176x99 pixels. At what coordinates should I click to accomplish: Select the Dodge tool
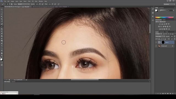[x=2, y=41]
